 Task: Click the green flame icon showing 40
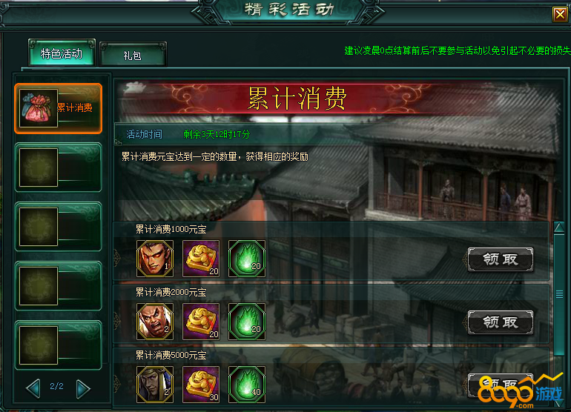pos(246,385)
